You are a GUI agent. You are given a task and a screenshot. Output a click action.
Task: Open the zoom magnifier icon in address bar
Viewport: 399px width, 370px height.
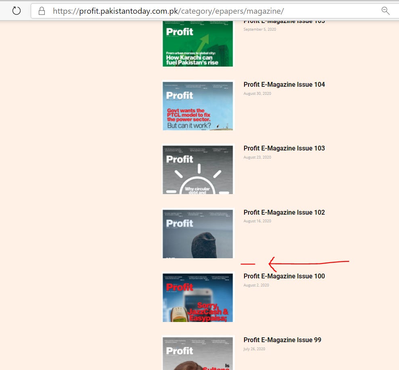tap(386, 10)
